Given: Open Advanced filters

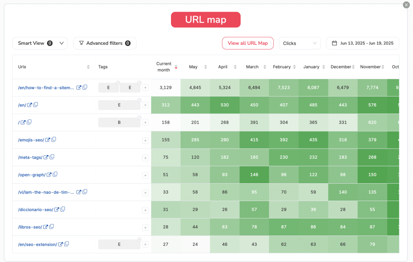Looking at the screenshot, I should [104, 43].
